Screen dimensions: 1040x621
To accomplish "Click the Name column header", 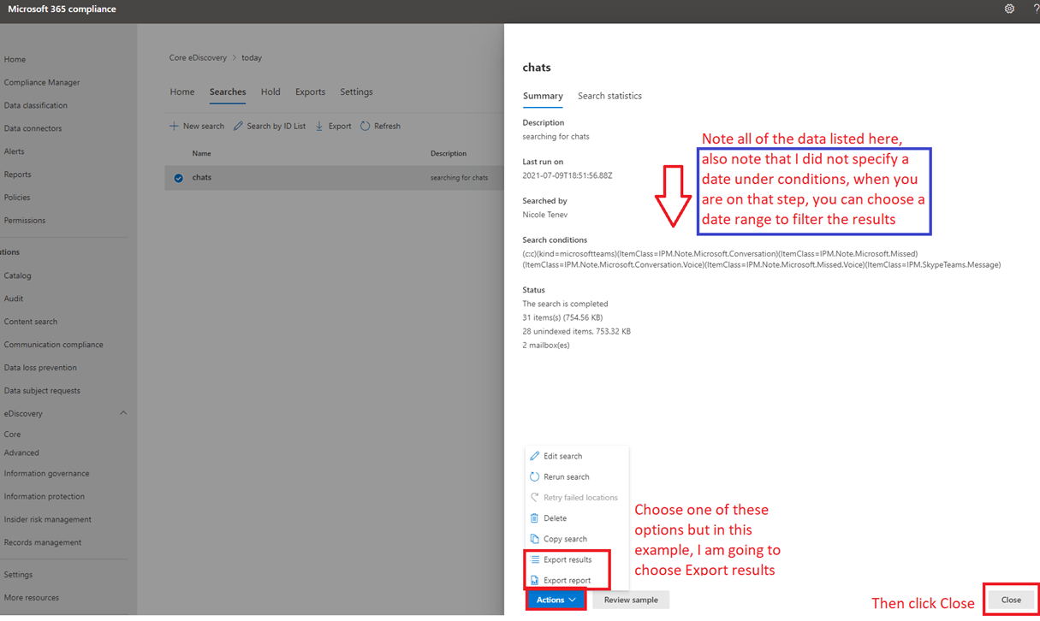I will point(201,154).
